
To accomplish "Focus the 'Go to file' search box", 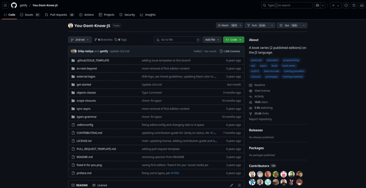I will (x=177, y=40).
